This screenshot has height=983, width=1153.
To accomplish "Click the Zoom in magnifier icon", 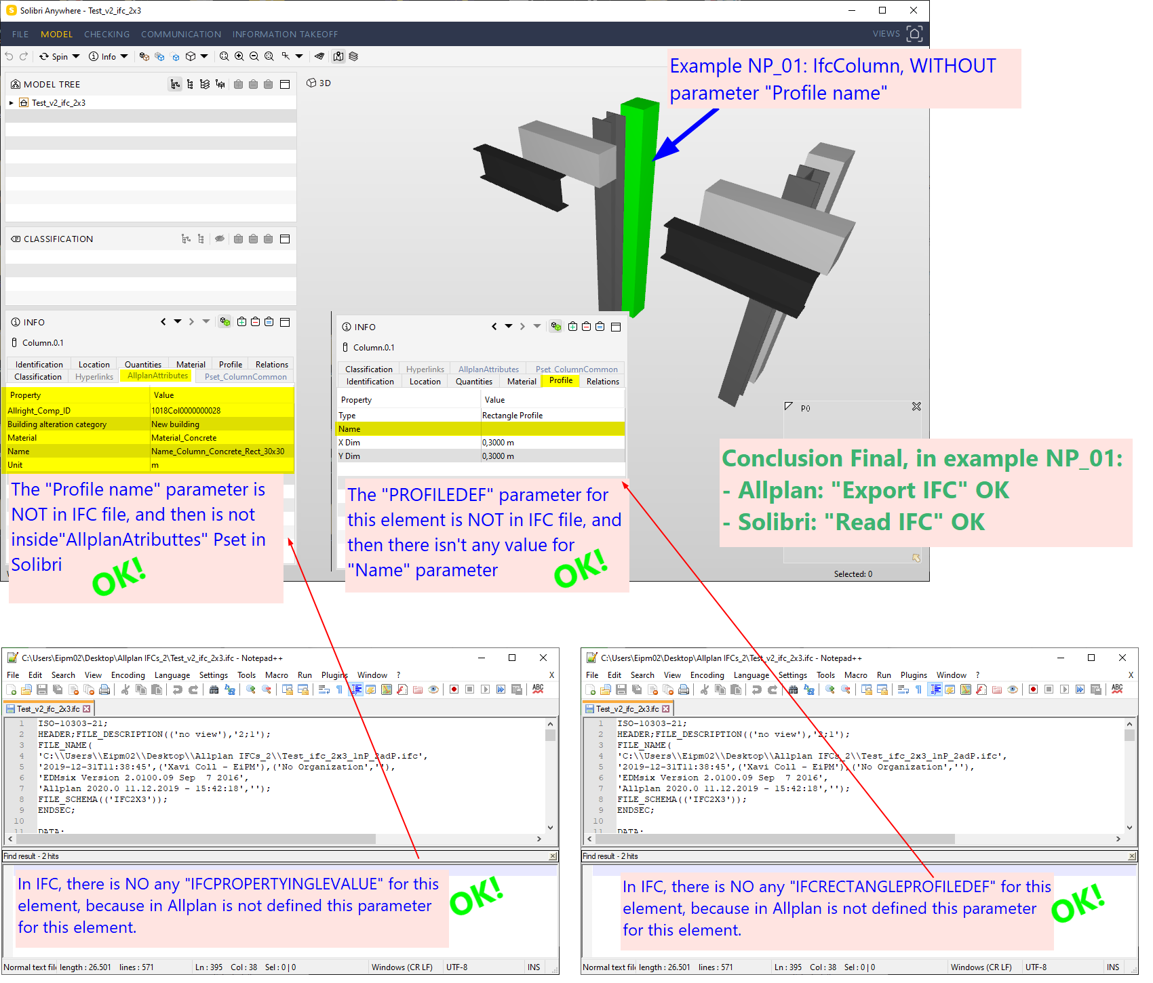I will click(239, 56).
